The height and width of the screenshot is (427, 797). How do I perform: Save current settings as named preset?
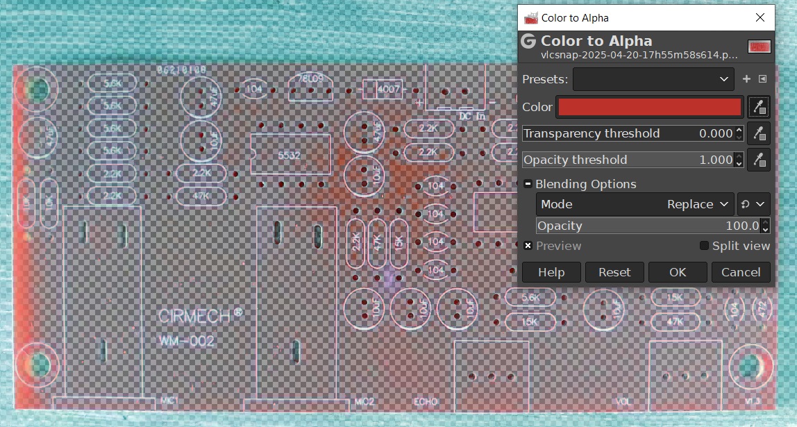746,78
